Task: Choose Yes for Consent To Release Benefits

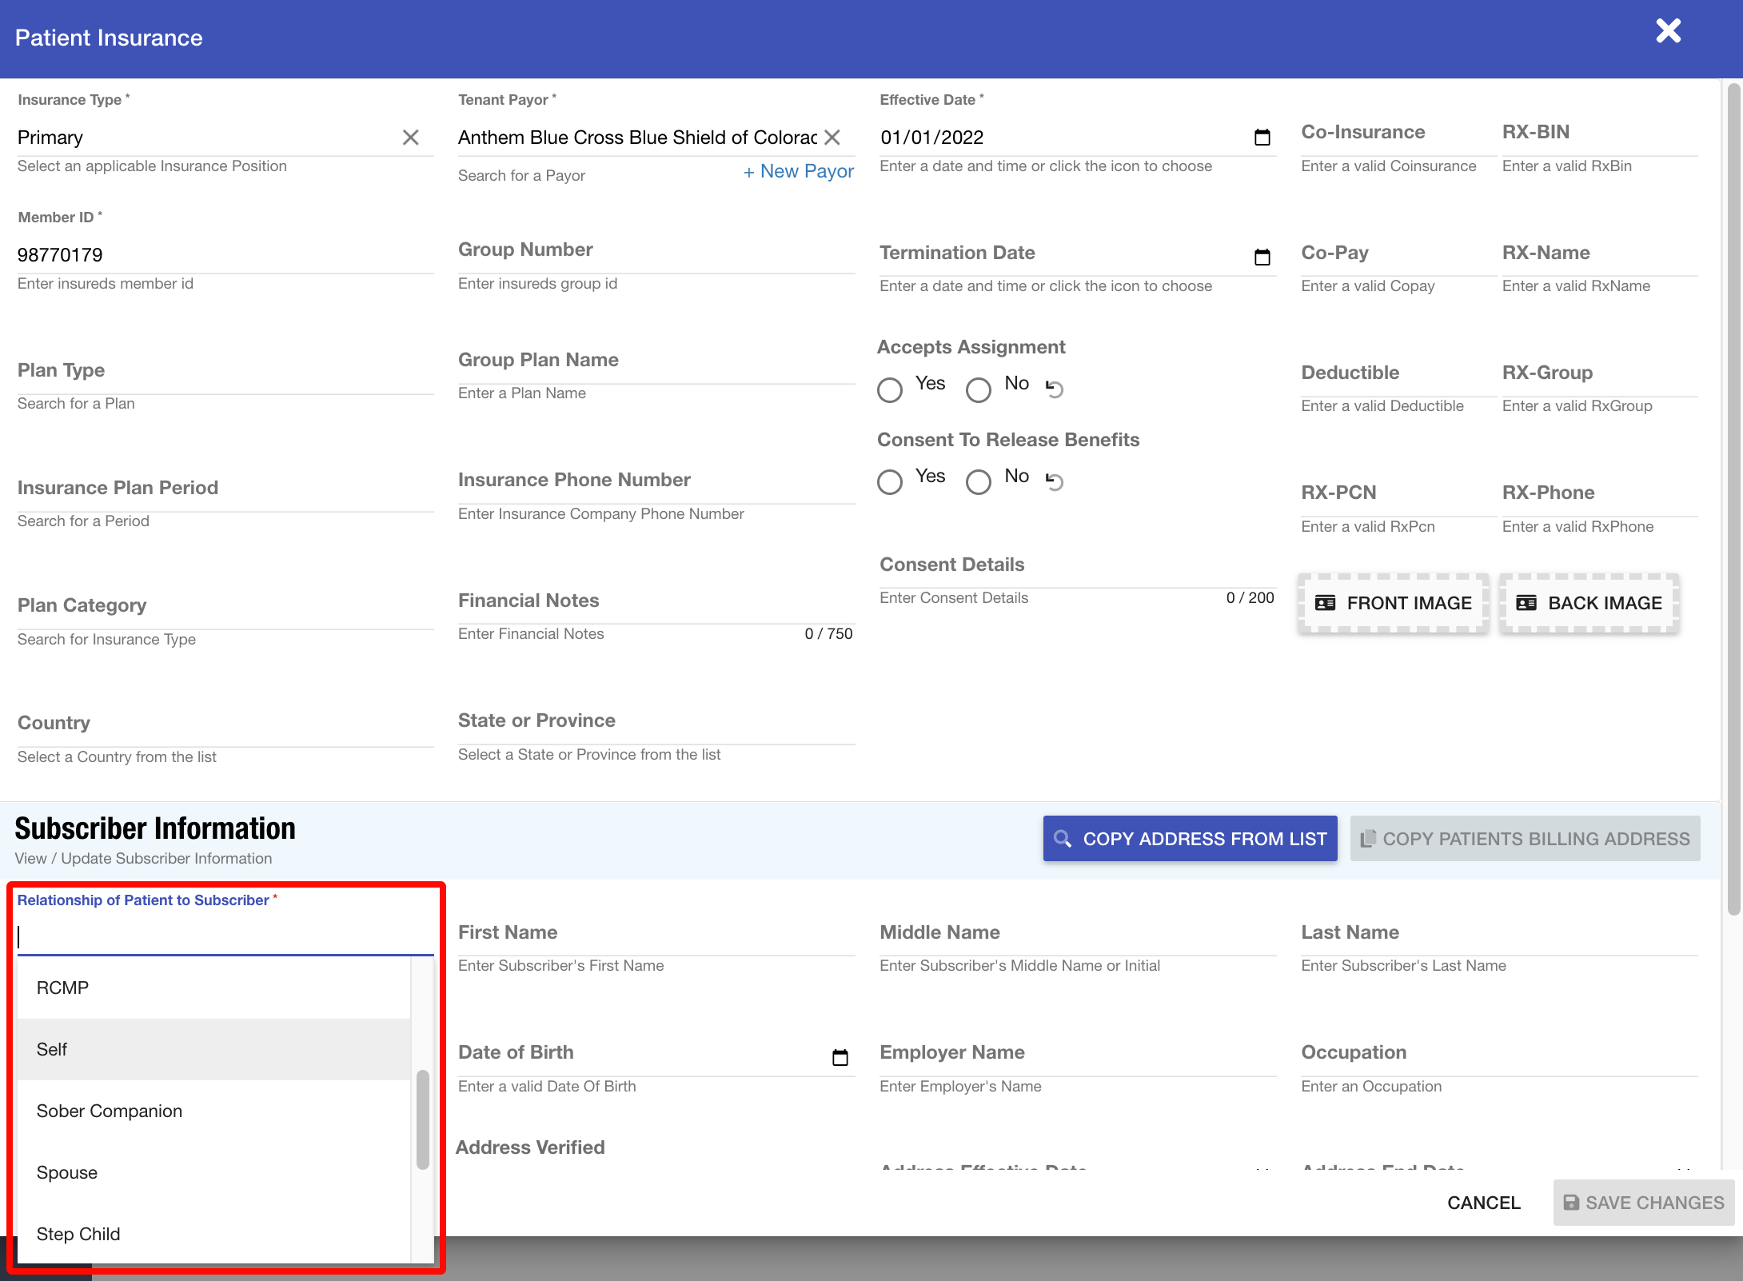Action: (x=890, y=482)
